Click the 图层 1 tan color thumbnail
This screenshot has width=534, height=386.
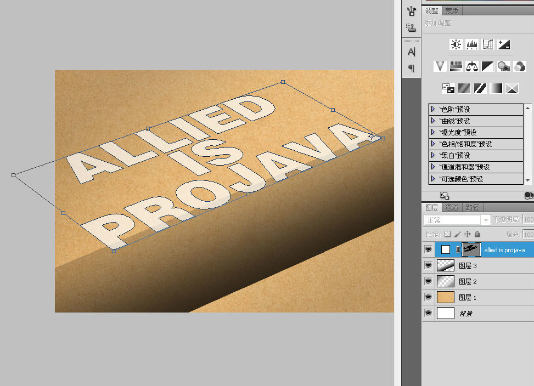(446, 297)
